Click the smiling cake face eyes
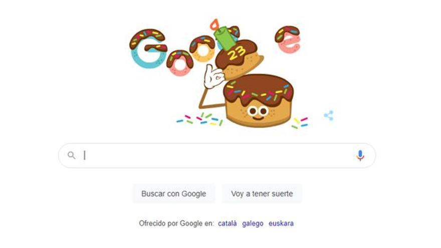Screen dimensions: 441x248 258,111
